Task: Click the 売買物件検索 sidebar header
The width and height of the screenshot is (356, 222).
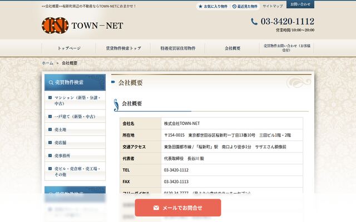Action: pyautogui.click(x=75, y=82)
